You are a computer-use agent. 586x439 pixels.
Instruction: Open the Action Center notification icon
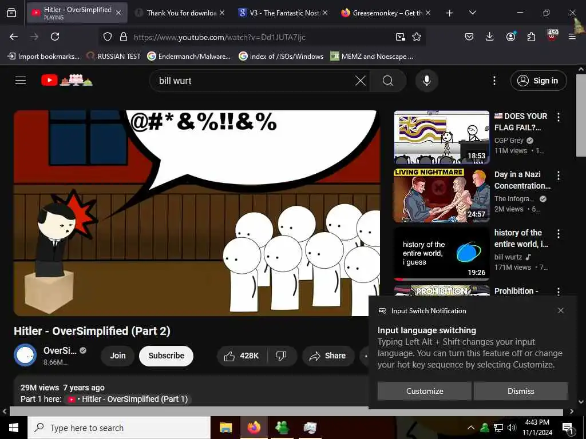[567, 428]
